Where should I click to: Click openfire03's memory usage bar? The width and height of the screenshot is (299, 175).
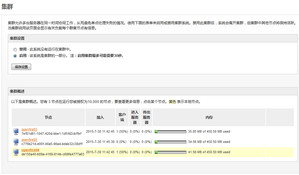[x=170, y=131]
